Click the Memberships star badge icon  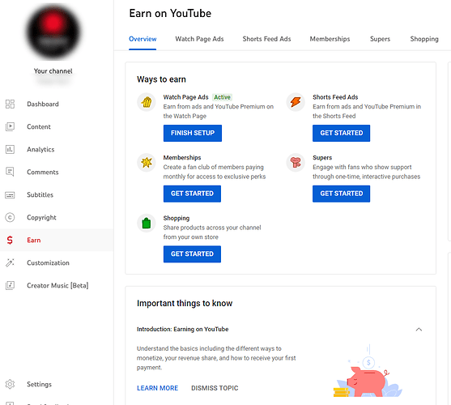(x=147, y=163)
